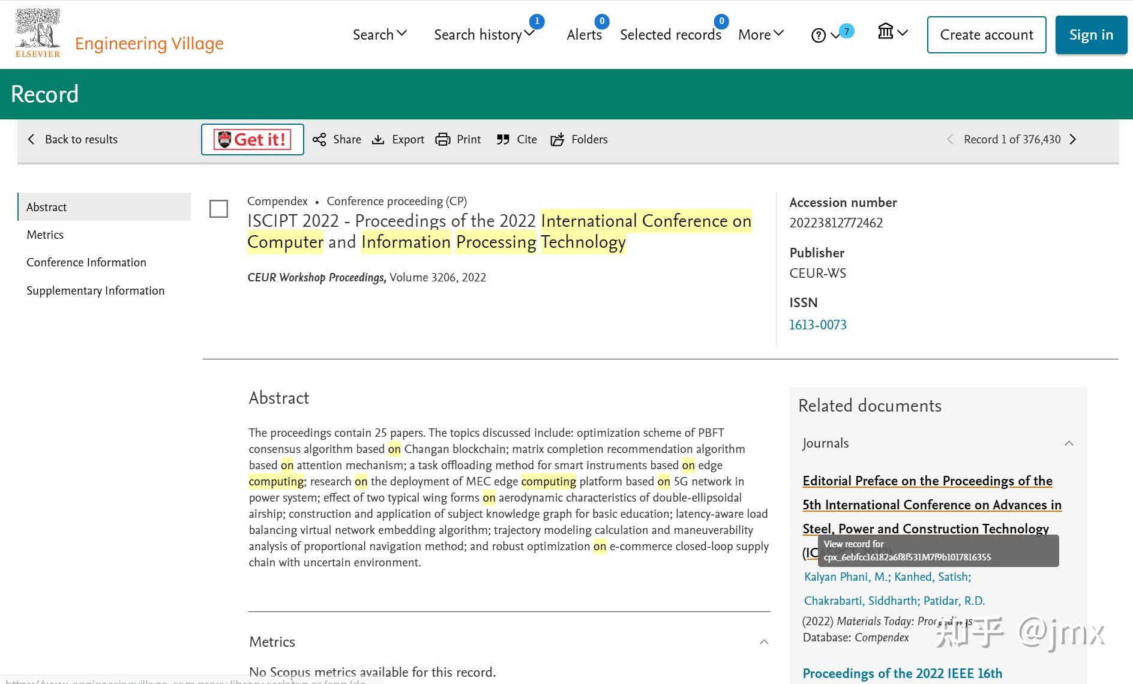Sign in to Engineering Village
Viewport: 1133px width, 684px height.
point(1091,34)
